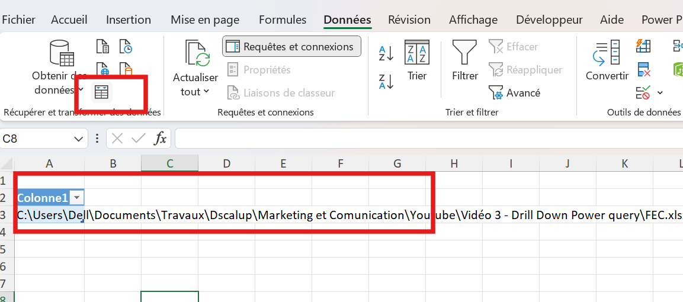The width and height of the screenshot is (683, 302).
Task: Click the From Text/CSV file icon
Action: tap(102, 46)
